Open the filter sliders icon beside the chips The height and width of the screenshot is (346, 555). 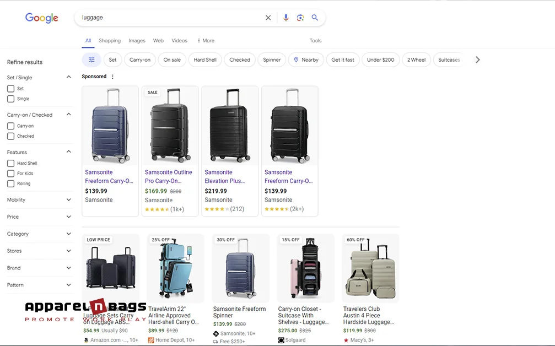[91, 60]
